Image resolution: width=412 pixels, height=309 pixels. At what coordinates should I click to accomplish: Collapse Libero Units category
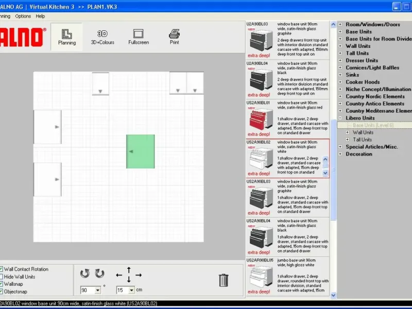point(340,118)
